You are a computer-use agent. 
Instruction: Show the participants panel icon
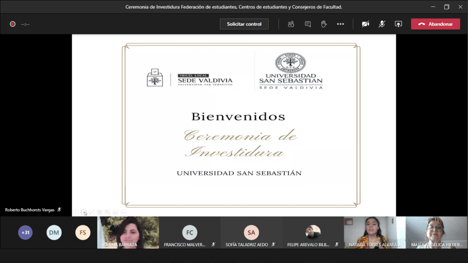point(291,24)
